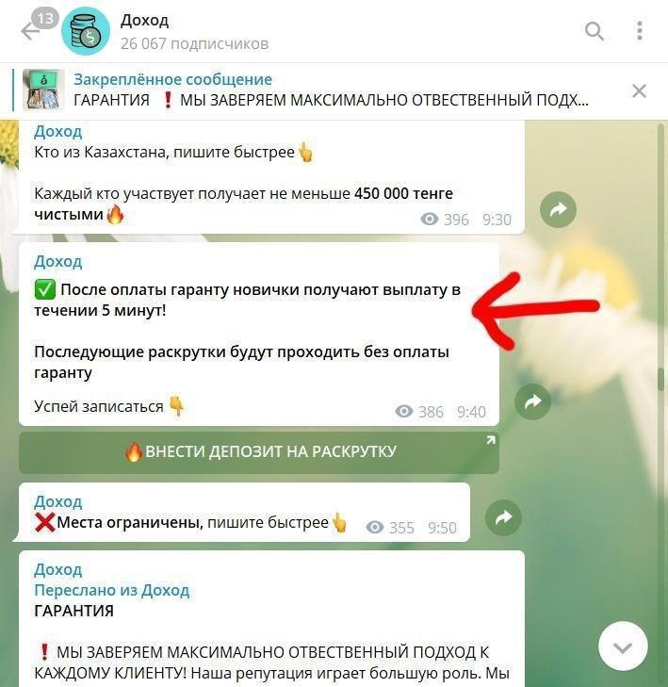Click the views eye icon showing 386
The width and height of the screenshot is (668, 687).
pyautogui.click(x=404, y=412)
